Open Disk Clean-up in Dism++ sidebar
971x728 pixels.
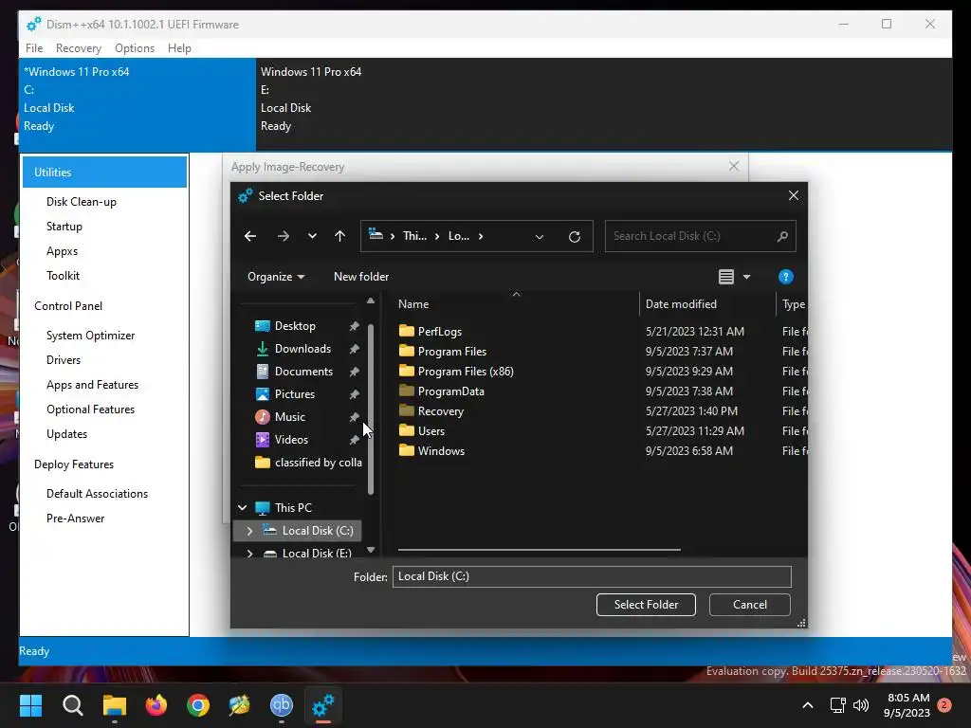[82, 202]
